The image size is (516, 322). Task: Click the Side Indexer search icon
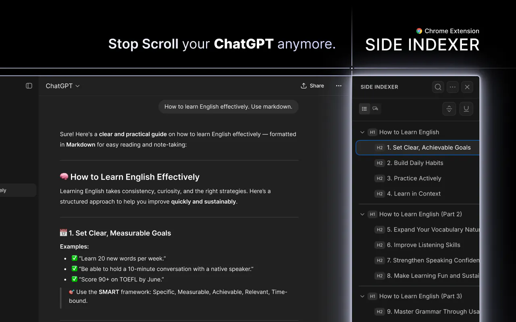(x=438, y=87)
